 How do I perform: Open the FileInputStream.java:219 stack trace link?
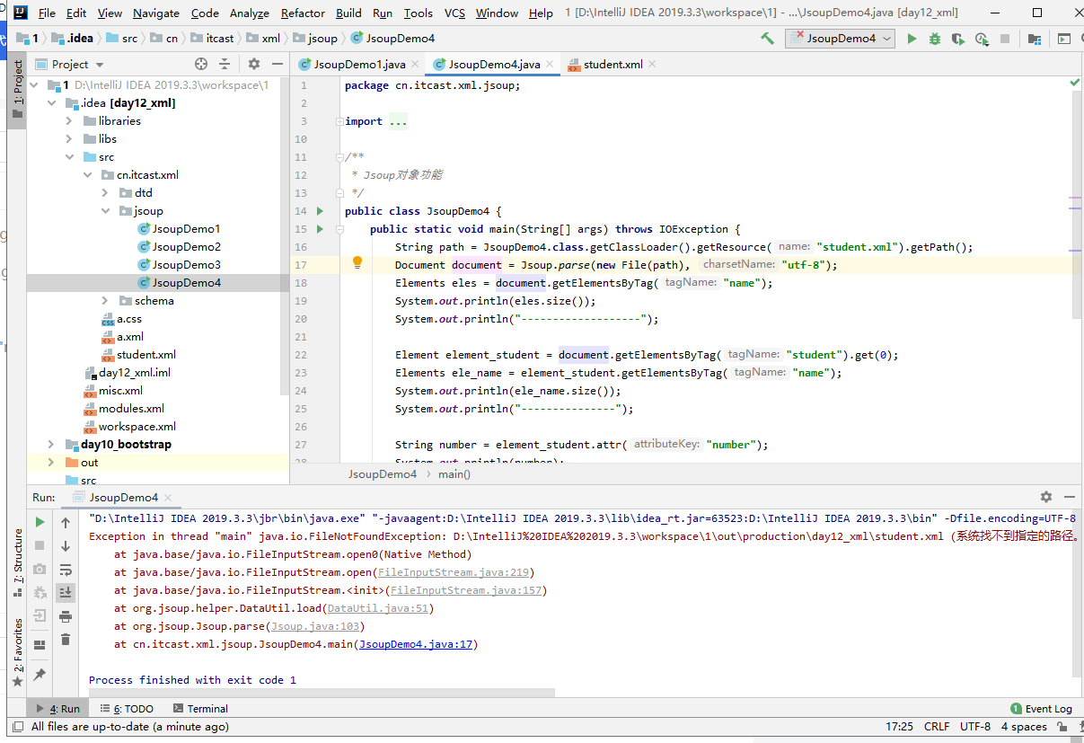click(x=455, y=572)
